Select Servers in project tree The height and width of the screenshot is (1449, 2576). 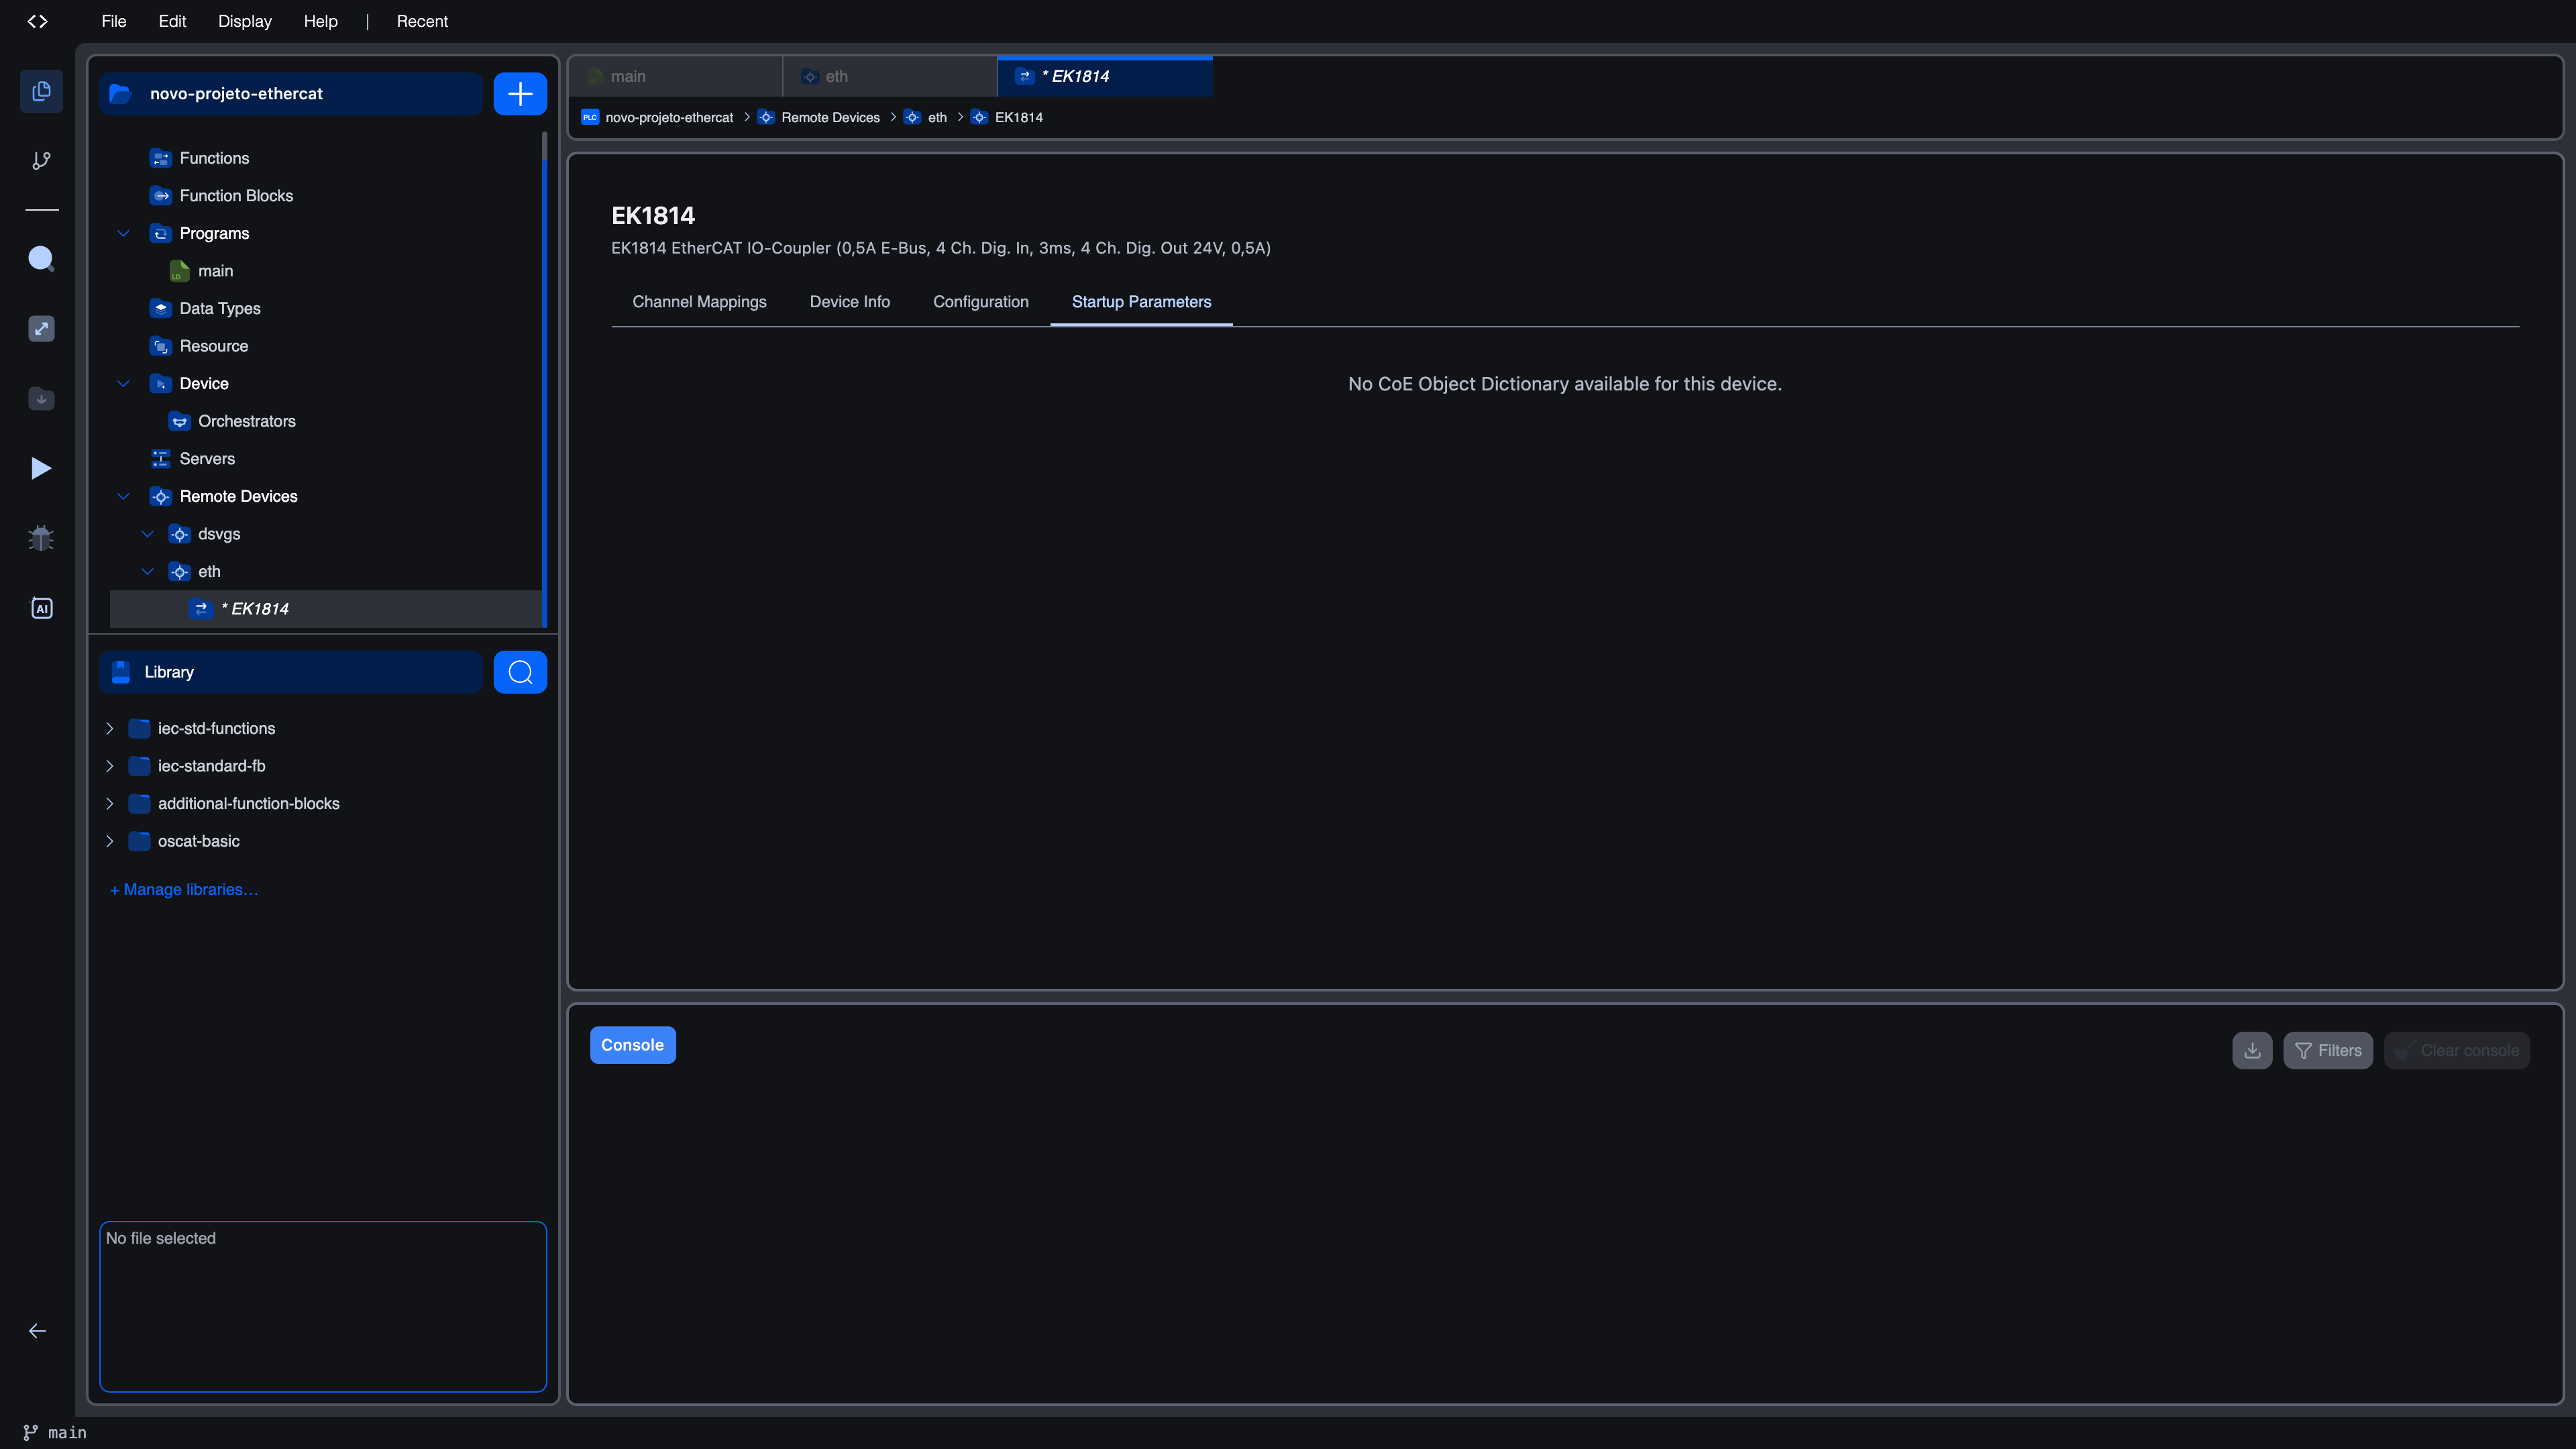click(207, 459)
